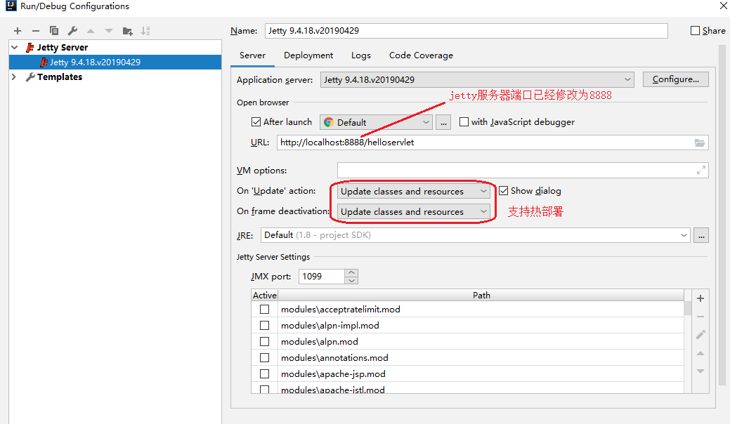Enable the modules\alpn.mod active checkbox
The image size is (730, 424).
(x=264, y=342)
